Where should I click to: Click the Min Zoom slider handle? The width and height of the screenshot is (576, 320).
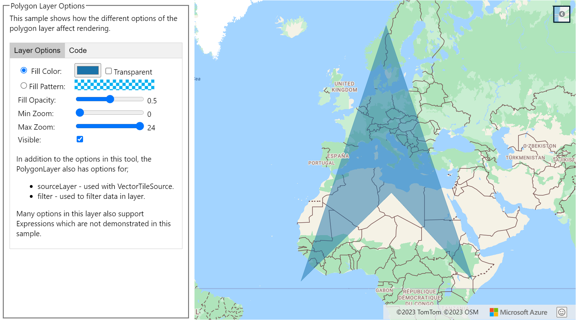pos(80,113)
